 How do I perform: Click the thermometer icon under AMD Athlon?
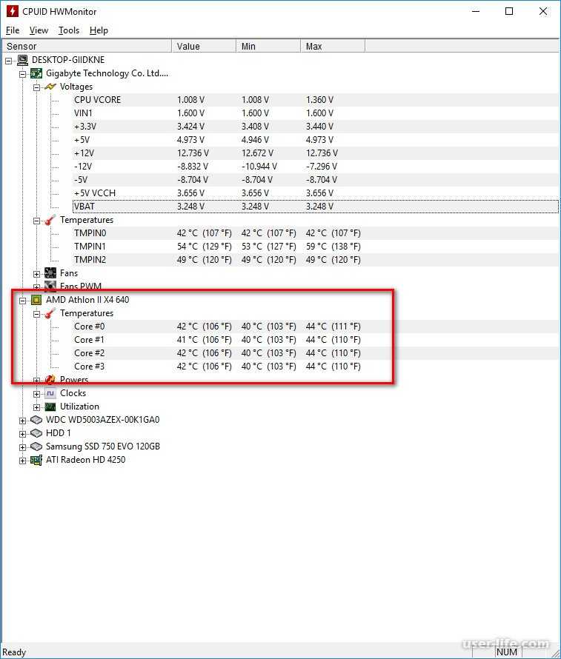point(50,313)
